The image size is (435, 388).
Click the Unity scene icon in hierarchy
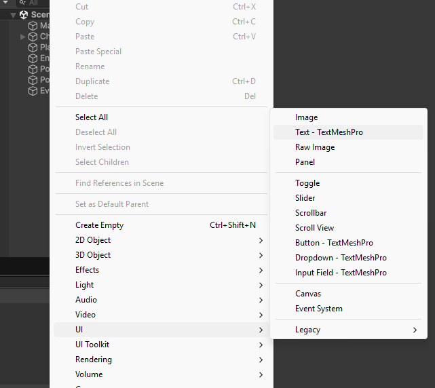click(24, 15)
